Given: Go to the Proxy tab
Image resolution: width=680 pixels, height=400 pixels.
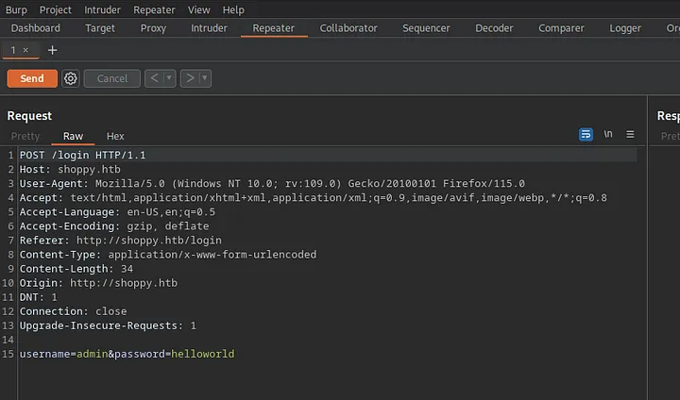Looking at the screenshot, I should [153, 28].
